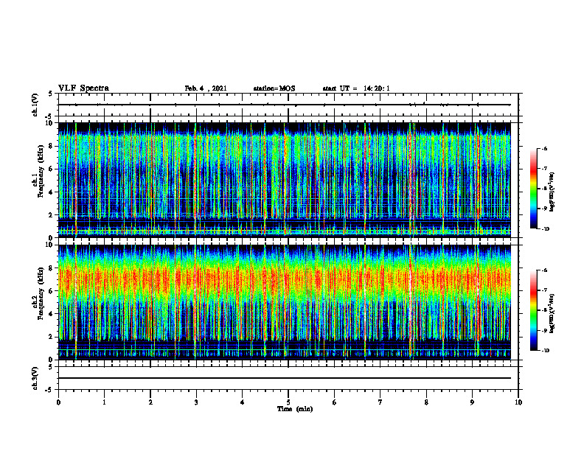The width and height of the screenshot is (584, 451).
Task: Click the "ch.3(V)" waveform axis label
Action: coord(35,378)
